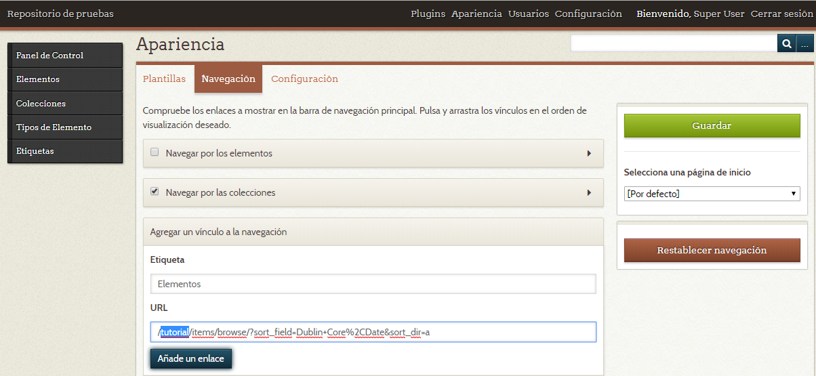This screenshot has height=376, width=816.
Task: Focus the Etiqueta text field
Action: click(x=373, y=284)
